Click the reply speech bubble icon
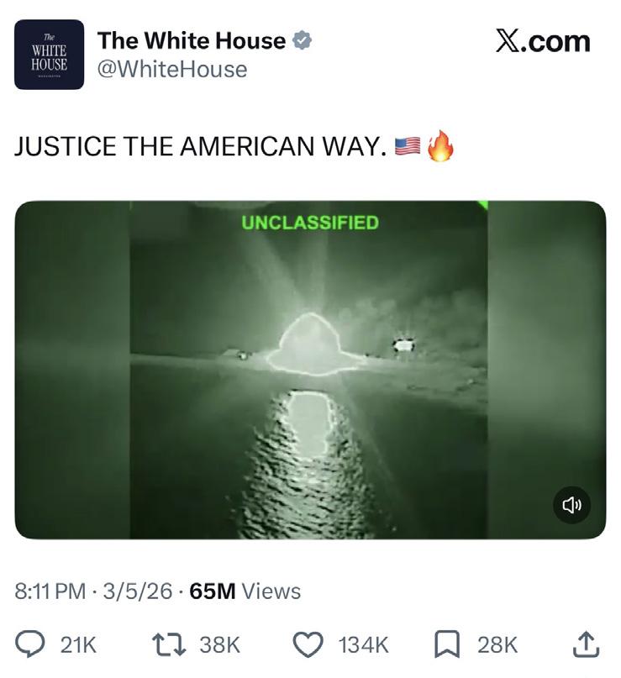Screen dimensions: 621x678 click(30, 644)
